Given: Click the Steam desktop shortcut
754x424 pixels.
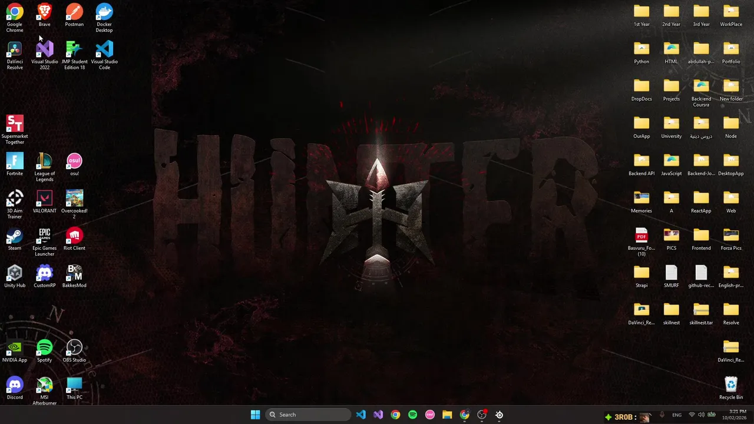Looking at the screenshot, I should [15, 238].
